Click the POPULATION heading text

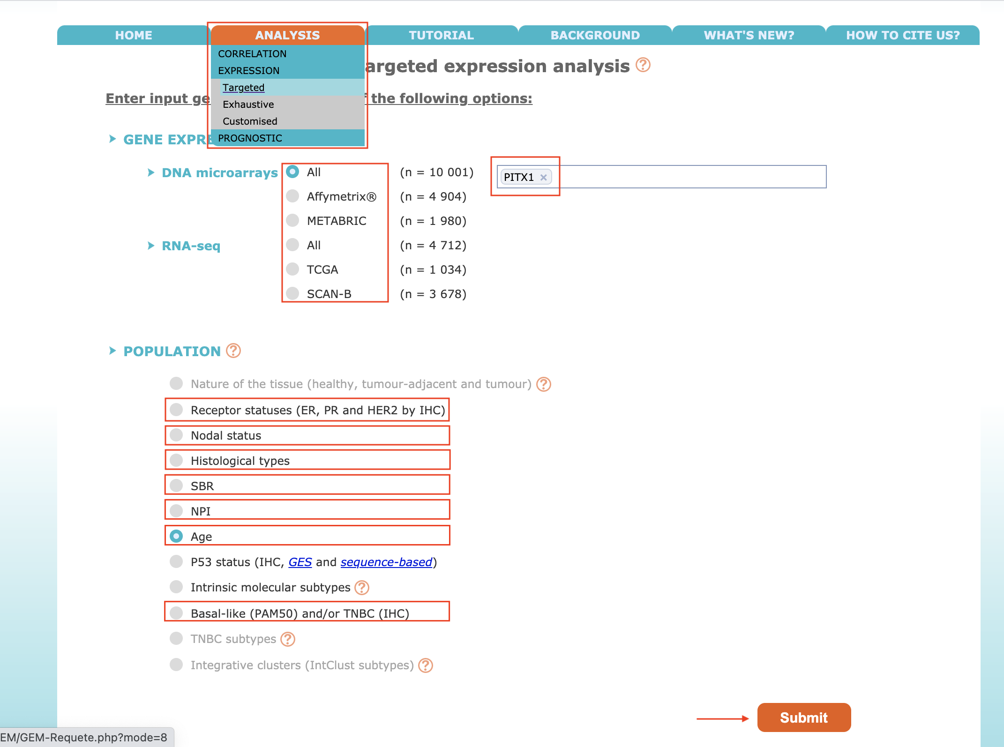point(172,351)
